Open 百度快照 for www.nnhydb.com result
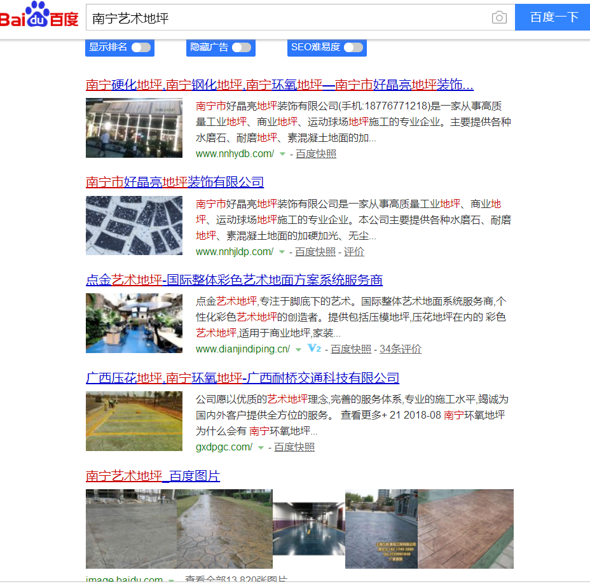The image size is (590, 584). click(316, 154)
